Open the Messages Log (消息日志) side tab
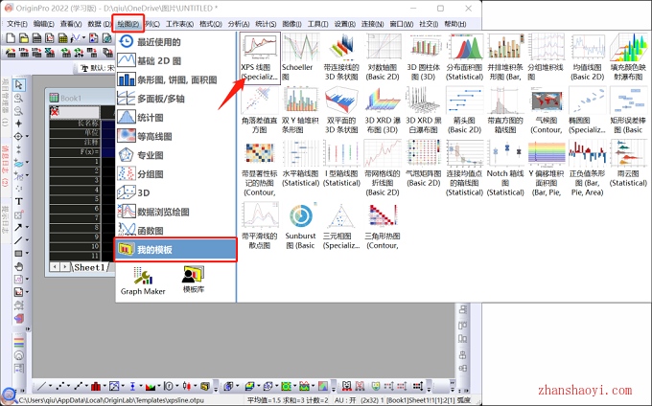The image size is (652, 406). point(6,166)
